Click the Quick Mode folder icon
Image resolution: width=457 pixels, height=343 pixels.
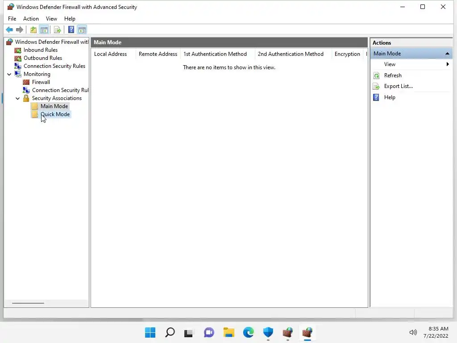35,114
